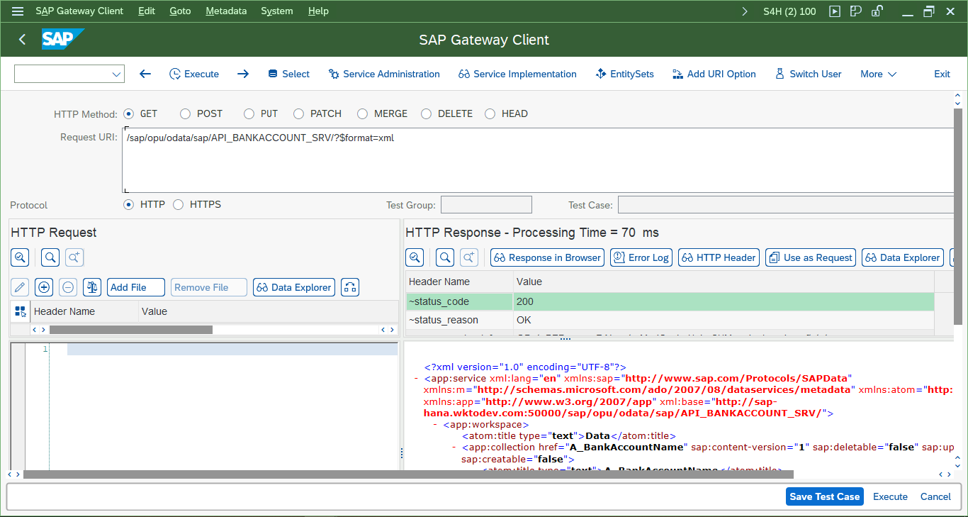Open the Metadata menu
Viewport: 968px width, 517px height.
pyautogui.click(x=226, y=11)
